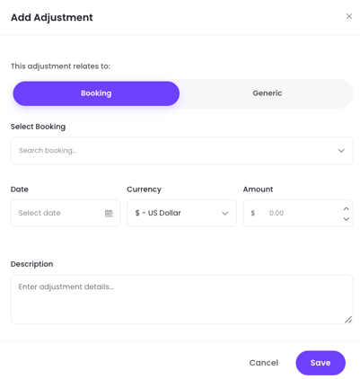Switch adjustment type to Generic

267,93
